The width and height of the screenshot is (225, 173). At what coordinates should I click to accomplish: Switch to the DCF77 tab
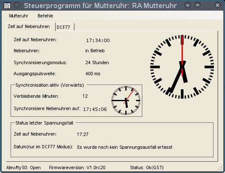tap(65, 27)
